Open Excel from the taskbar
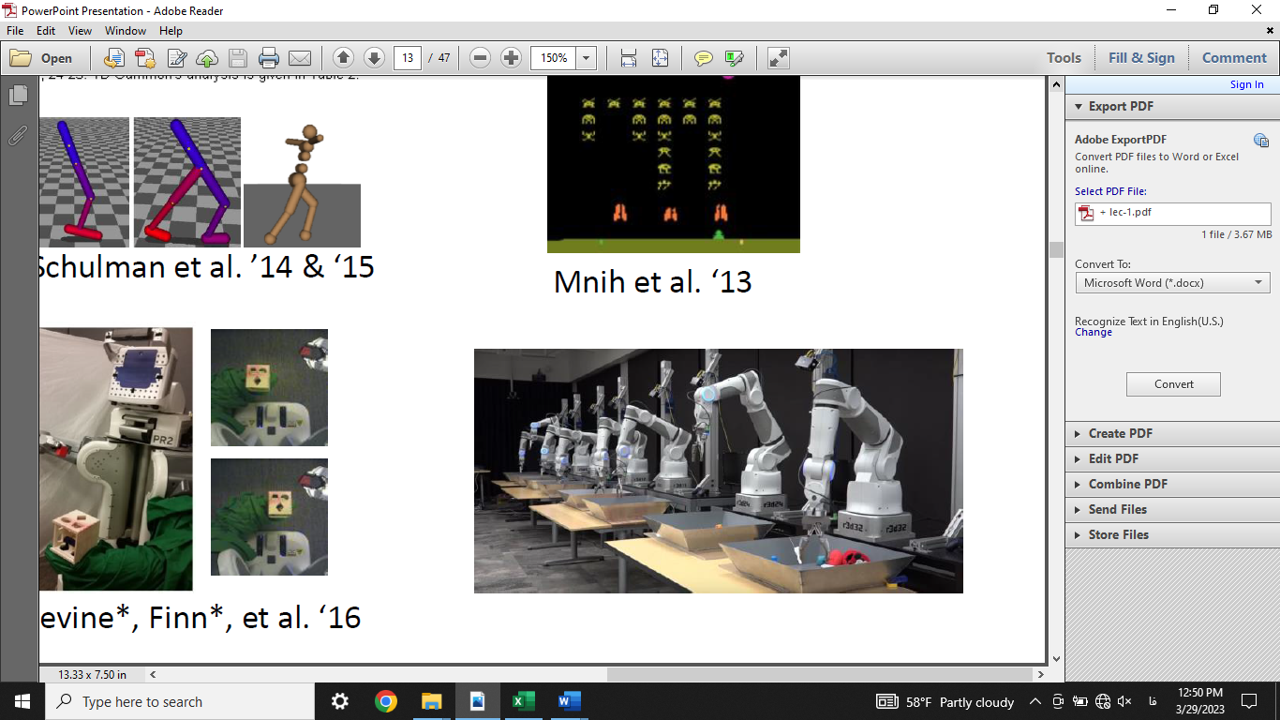The height and width of the screenshot is (720, 1280). (523, 701)
